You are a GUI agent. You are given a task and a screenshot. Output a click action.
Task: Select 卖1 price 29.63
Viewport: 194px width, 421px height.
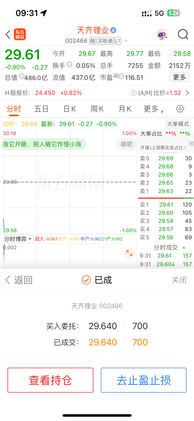pos(166,191)
